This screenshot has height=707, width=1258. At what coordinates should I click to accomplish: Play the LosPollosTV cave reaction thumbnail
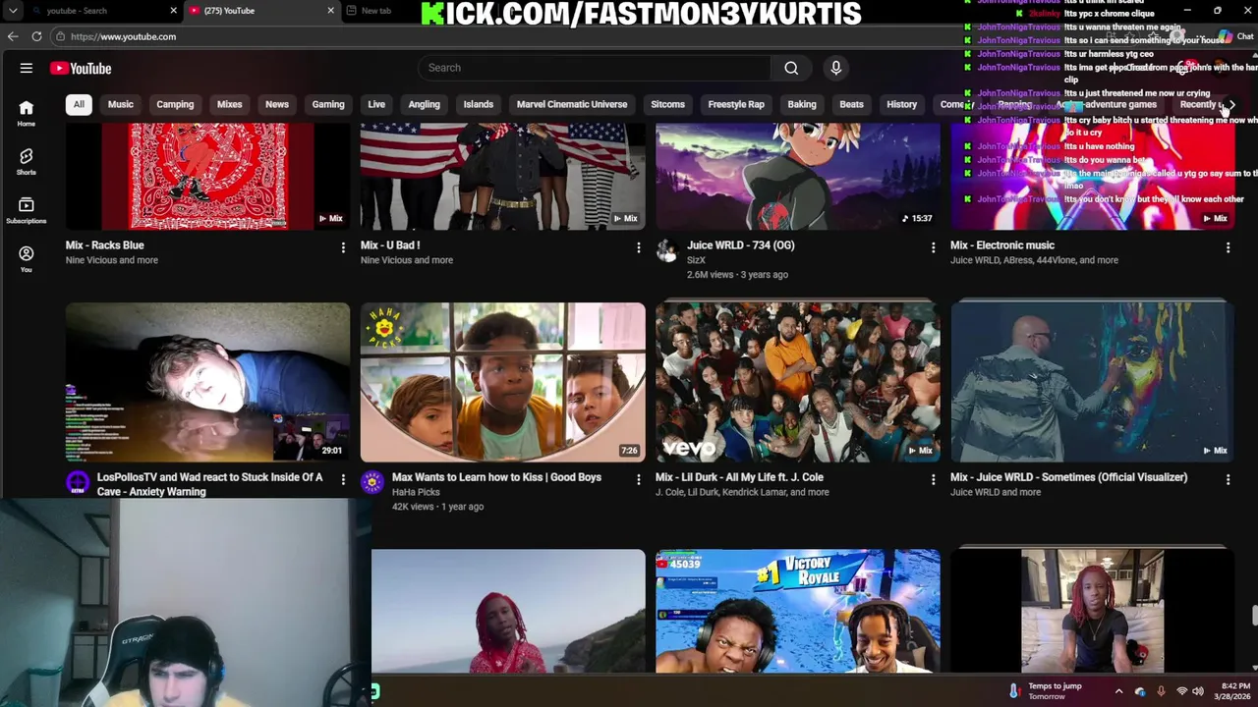coord(207,382)
